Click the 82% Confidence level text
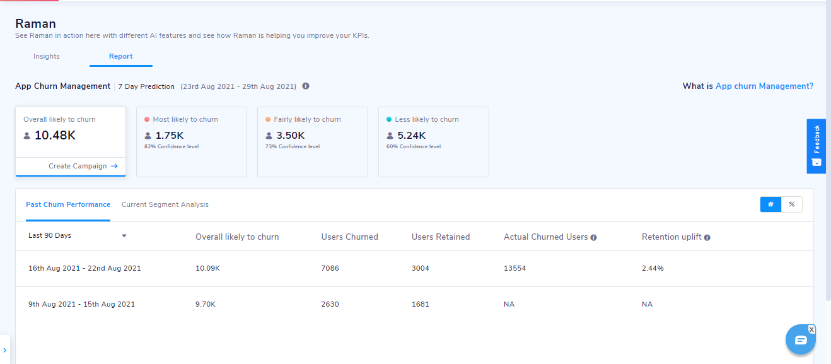The width and height of the screenshot is (831, 364). point(171,147)
